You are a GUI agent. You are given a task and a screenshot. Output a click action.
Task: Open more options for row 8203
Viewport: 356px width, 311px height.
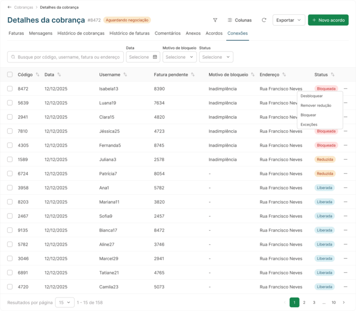345,202
